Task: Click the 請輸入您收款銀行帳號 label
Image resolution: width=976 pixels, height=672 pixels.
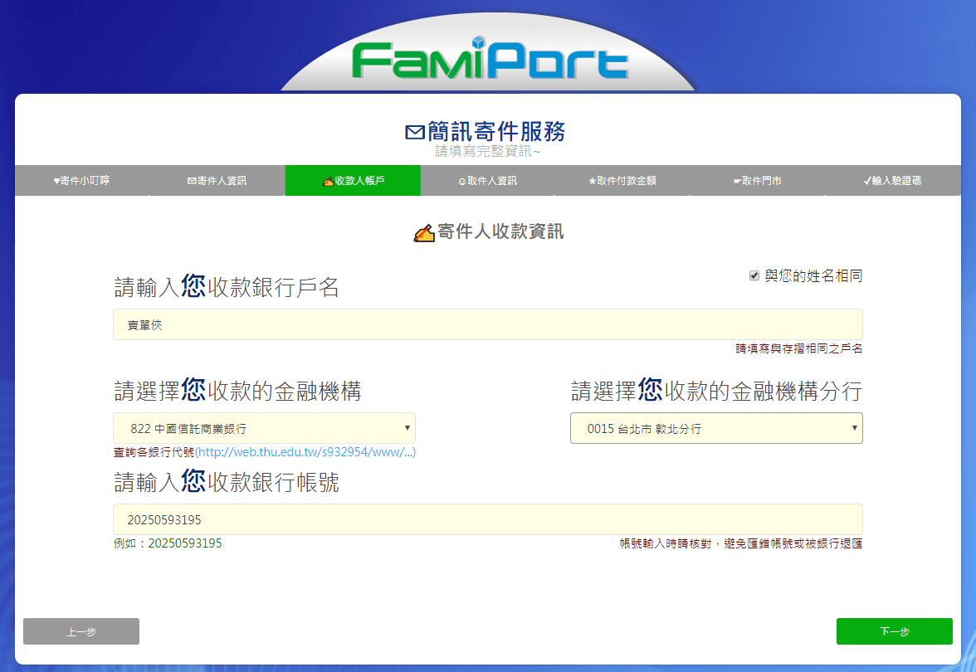Action: pos(227,481)
